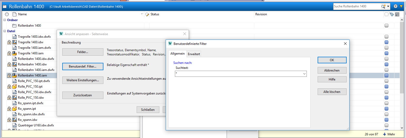Toggle right-side box of Tragrolle 1400.idw row

click(386, 42)
